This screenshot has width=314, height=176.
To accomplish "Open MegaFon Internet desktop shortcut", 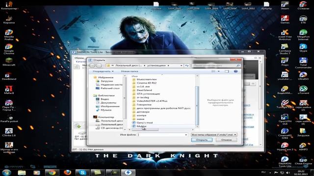I will pyautogui.click(x=303, y=35).
